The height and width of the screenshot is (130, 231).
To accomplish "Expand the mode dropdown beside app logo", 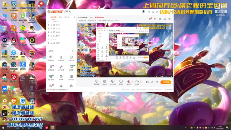I will point(68,12).
